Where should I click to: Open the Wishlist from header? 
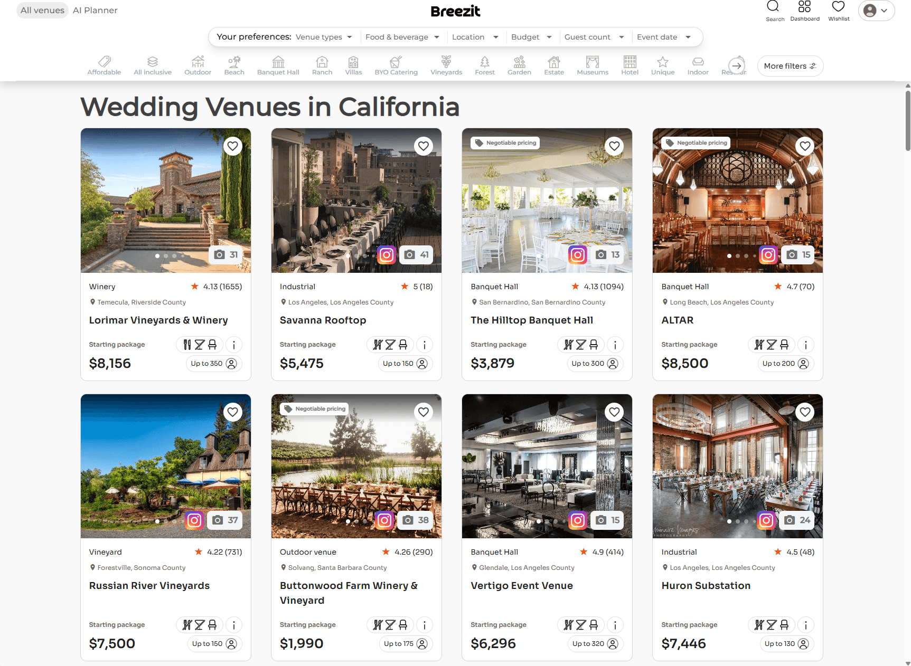838,11
